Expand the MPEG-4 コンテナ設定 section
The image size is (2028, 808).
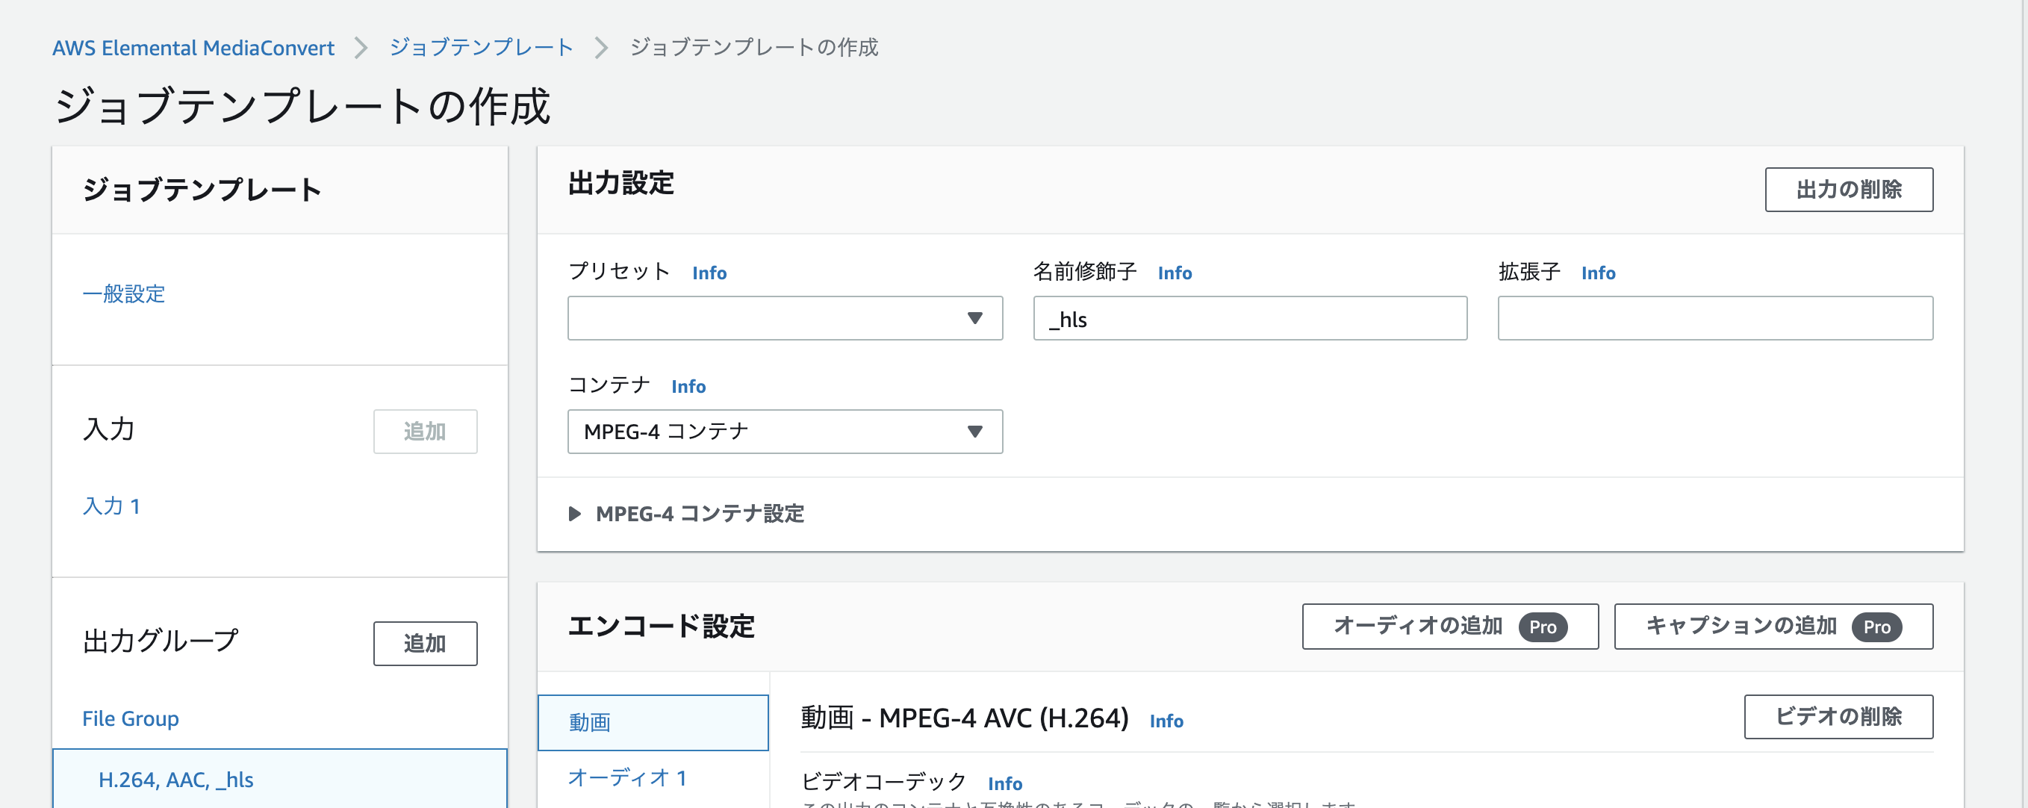(699, 514)
